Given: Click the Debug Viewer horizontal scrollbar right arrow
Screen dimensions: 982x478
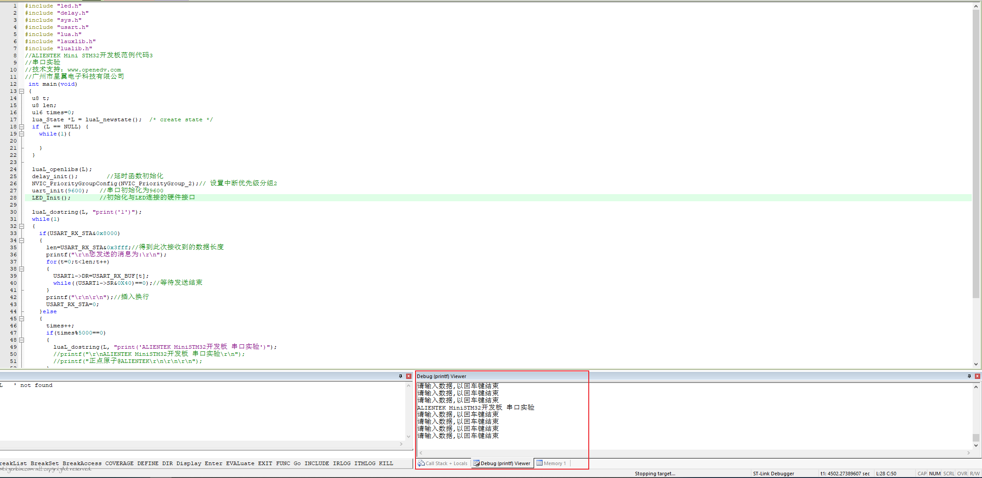Looking at the screenshot, I should tap(969, 453).
